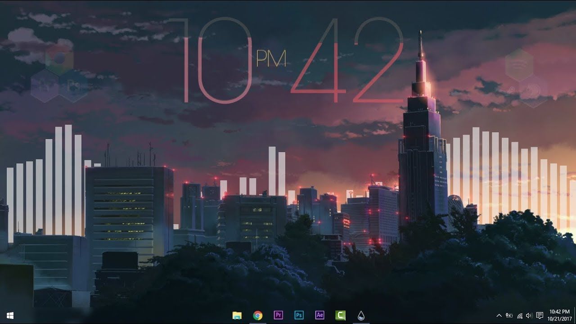Image resolution: width=576 pixels, height=324 pixels.
Task: Open Adobe Premiere Pro from the taskbar
Action: [278, 315]
